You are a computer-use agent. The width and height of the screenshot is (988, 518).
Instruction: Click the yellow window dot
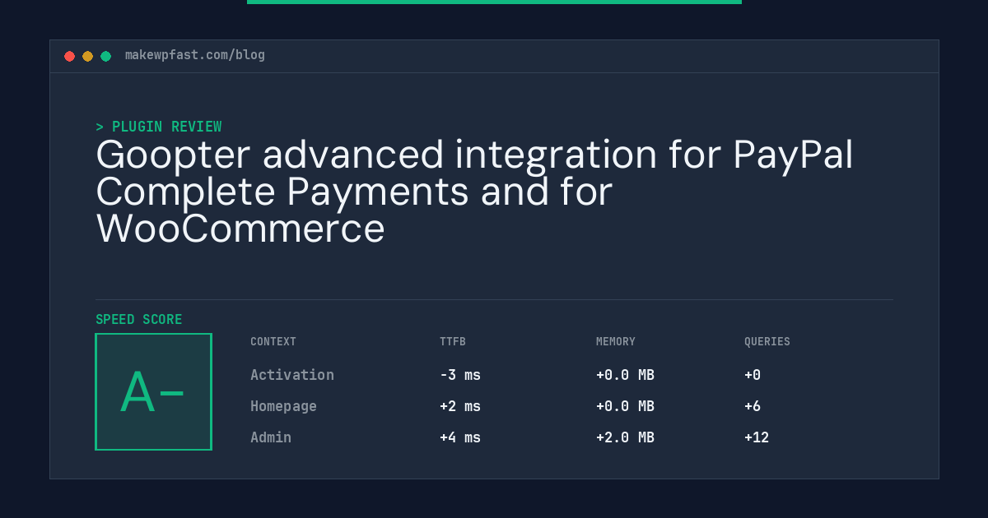(x=88, y=56)
